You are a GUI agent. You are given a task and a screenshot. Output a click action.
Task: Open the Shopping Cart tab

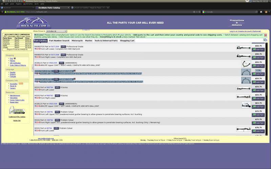[x=127, y=41]
